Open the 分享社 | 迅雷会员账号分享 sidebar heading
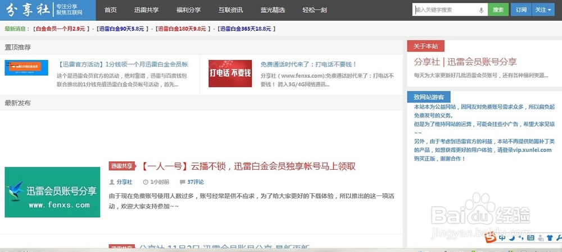Viewport: 562px width, 252px height. tap(465, 62)
